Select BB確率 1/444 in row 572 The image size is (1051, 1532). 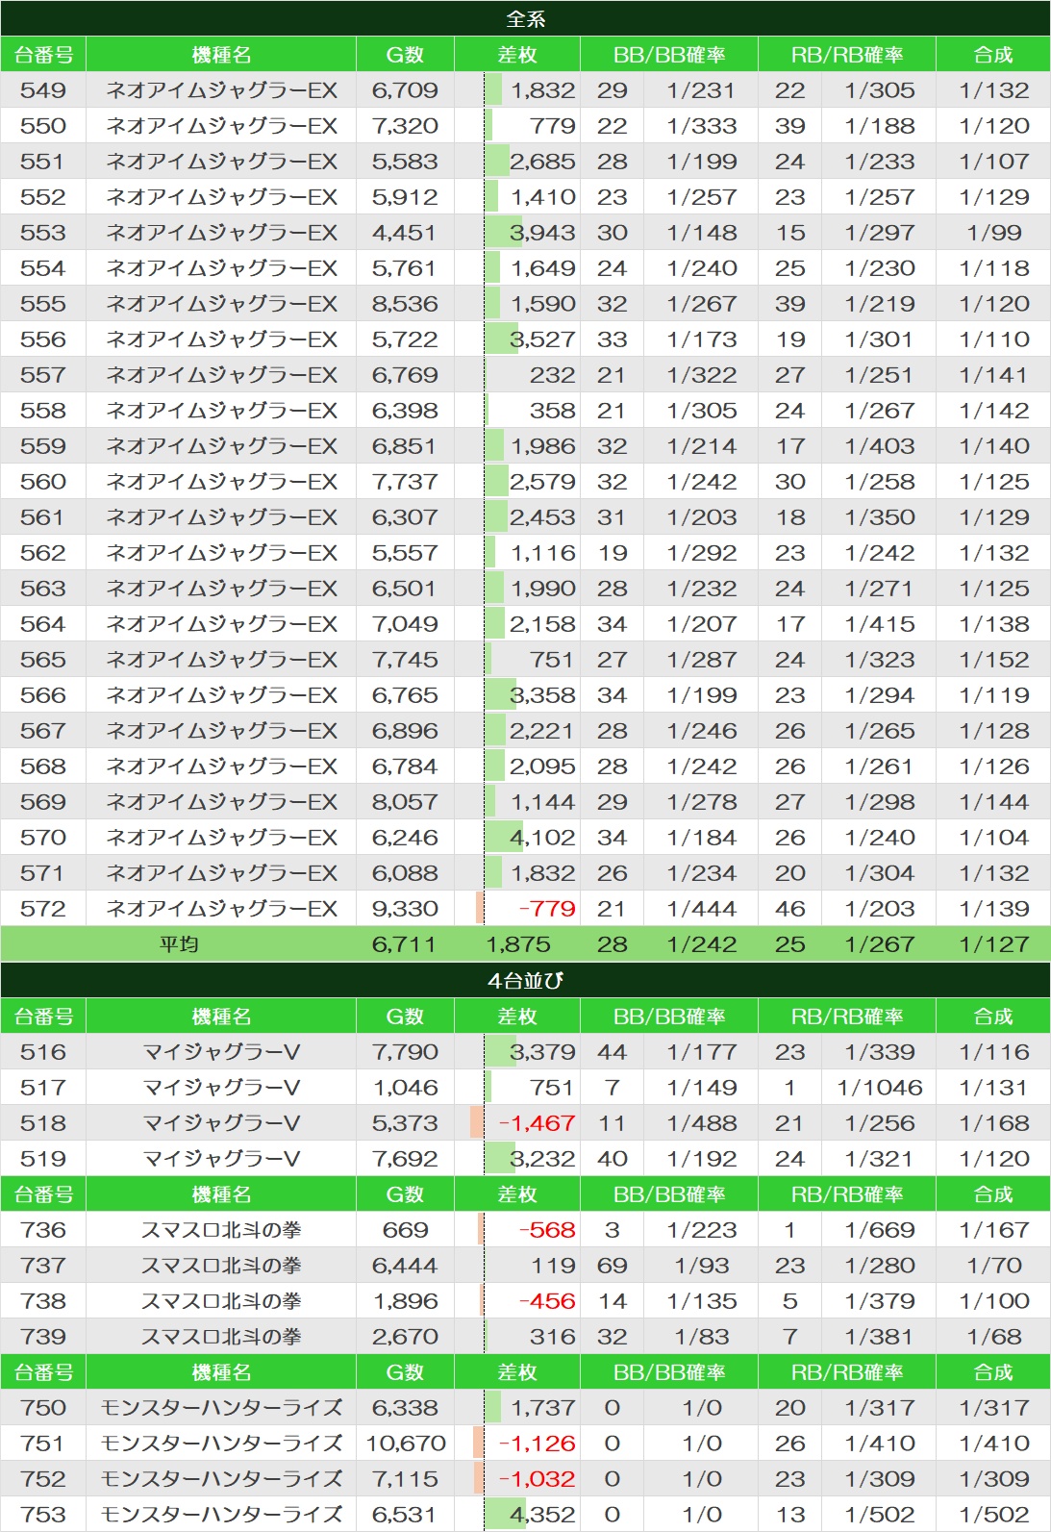point(702,909)
